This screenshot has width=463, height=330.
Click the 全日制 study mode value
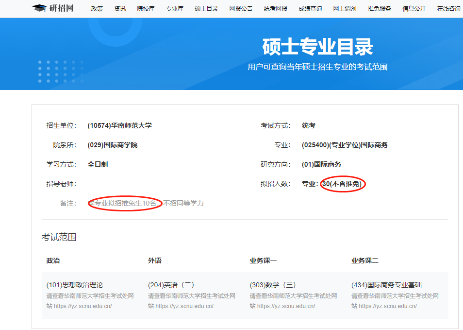(98, 164)
